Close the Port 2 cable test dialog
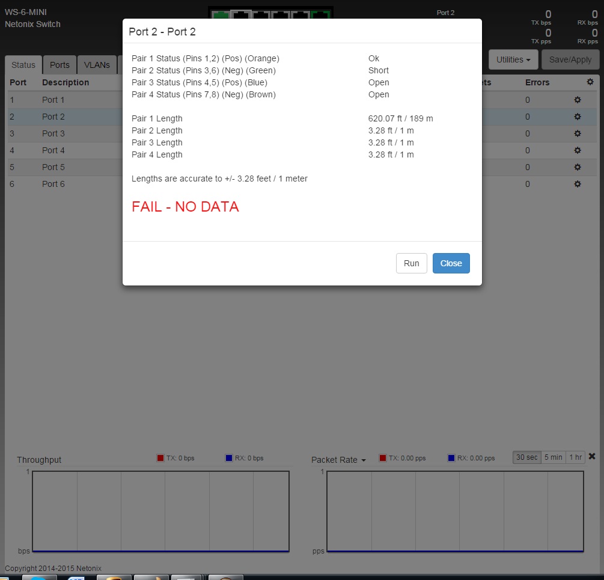Image resolution: width=604 pixels, height=580 pixels. tap(451, 263)
